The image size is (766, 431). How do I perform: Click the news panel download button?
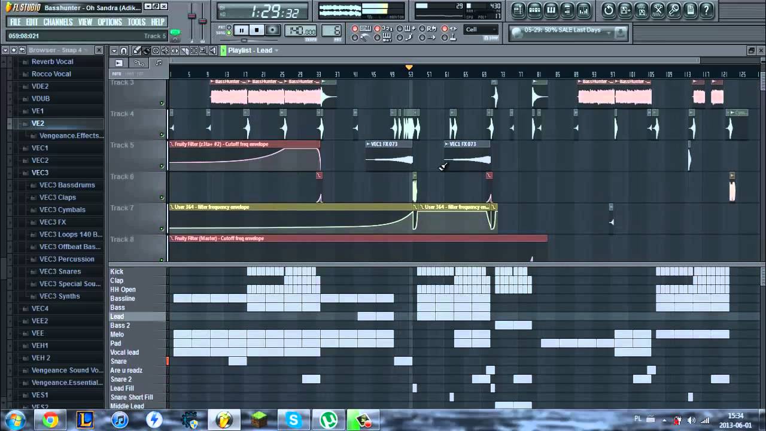pyautogui.click(x=621, y=32)
